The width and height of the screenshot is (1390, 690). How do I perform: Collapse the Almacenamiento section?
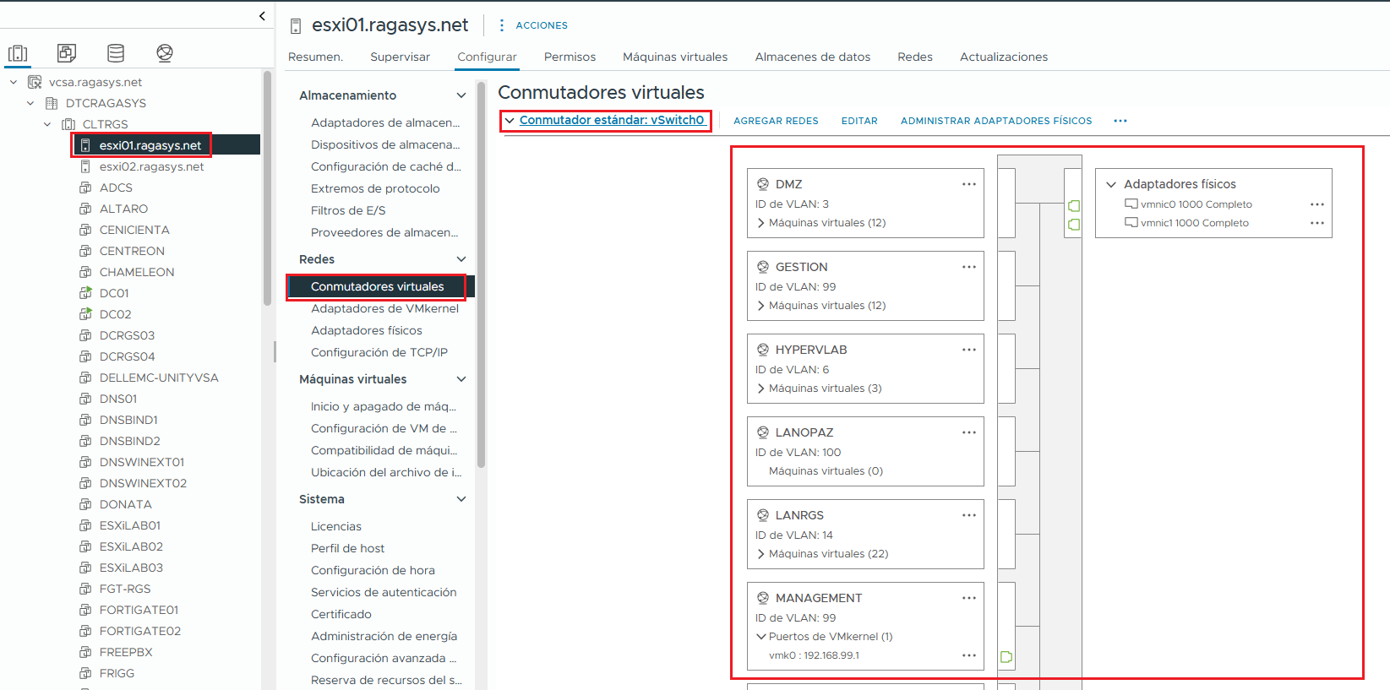461,95
